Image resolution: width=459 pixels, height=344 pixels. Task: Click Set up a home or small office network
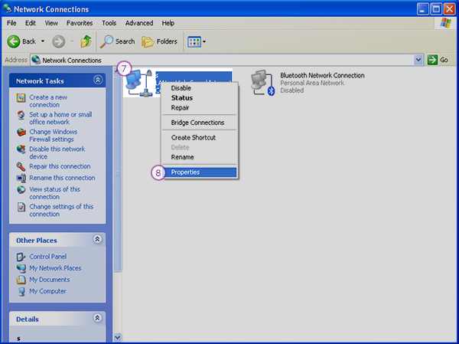pos(60,118)
